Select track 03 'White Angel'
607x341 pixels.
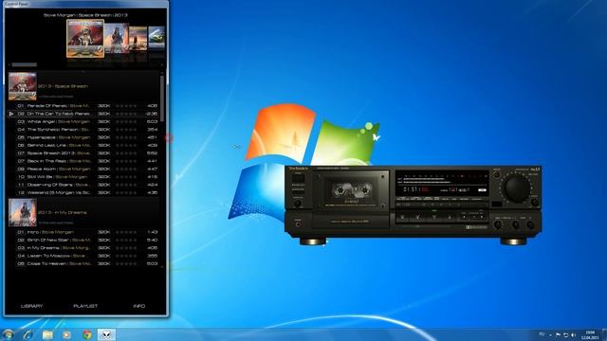coord(83,121)
